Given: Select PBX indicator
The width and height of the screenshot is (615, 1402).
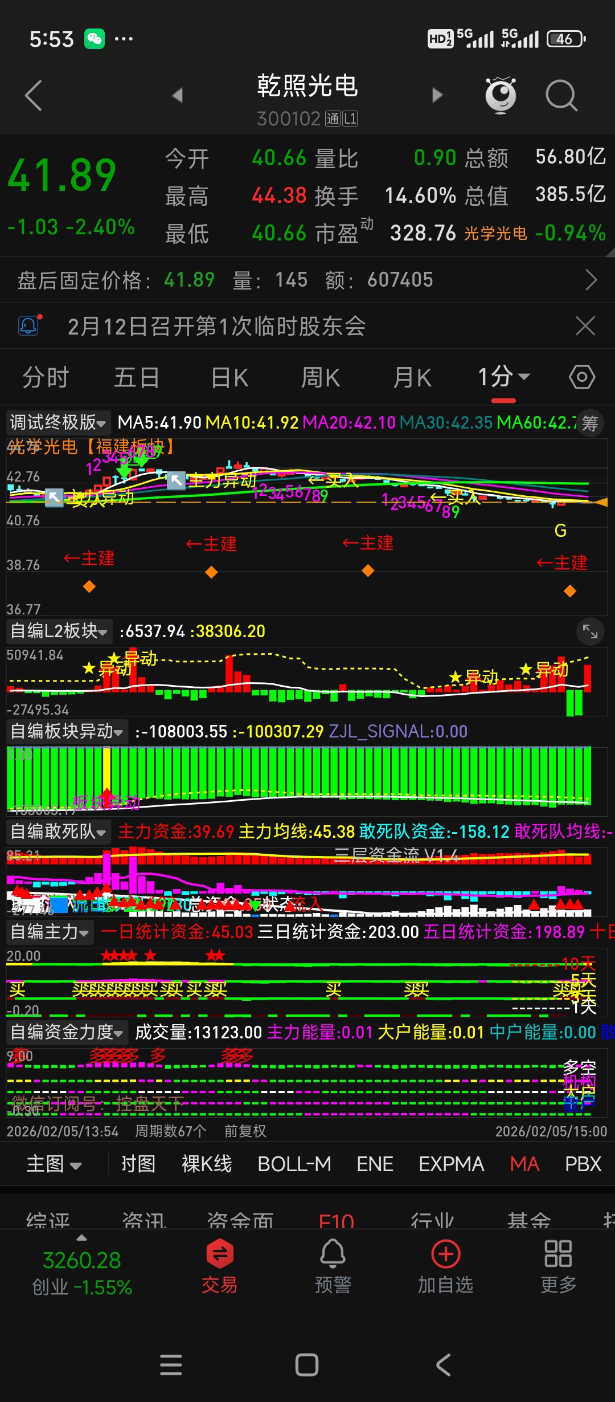Looking at the screenshot, I should [x=583, y=1164].
